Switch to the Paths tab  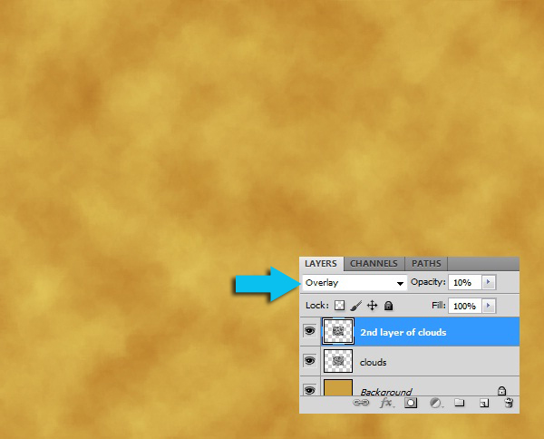[x=424, y=264]
